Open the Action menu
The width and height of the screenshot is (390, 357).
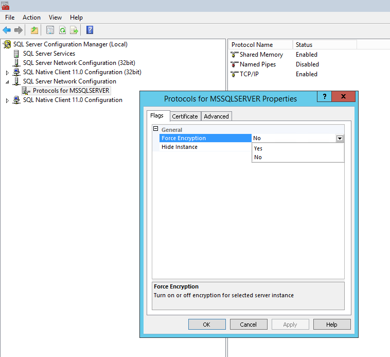click(x=31, y=18)
